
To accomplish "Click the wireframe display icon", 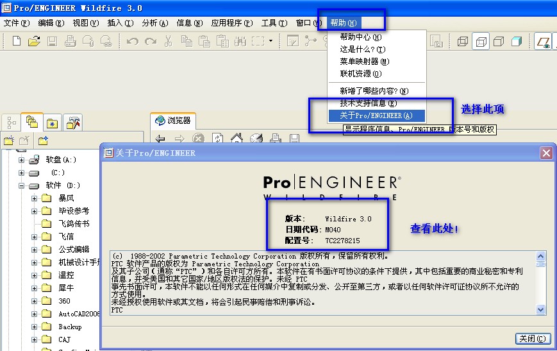I will click(463, 41).
